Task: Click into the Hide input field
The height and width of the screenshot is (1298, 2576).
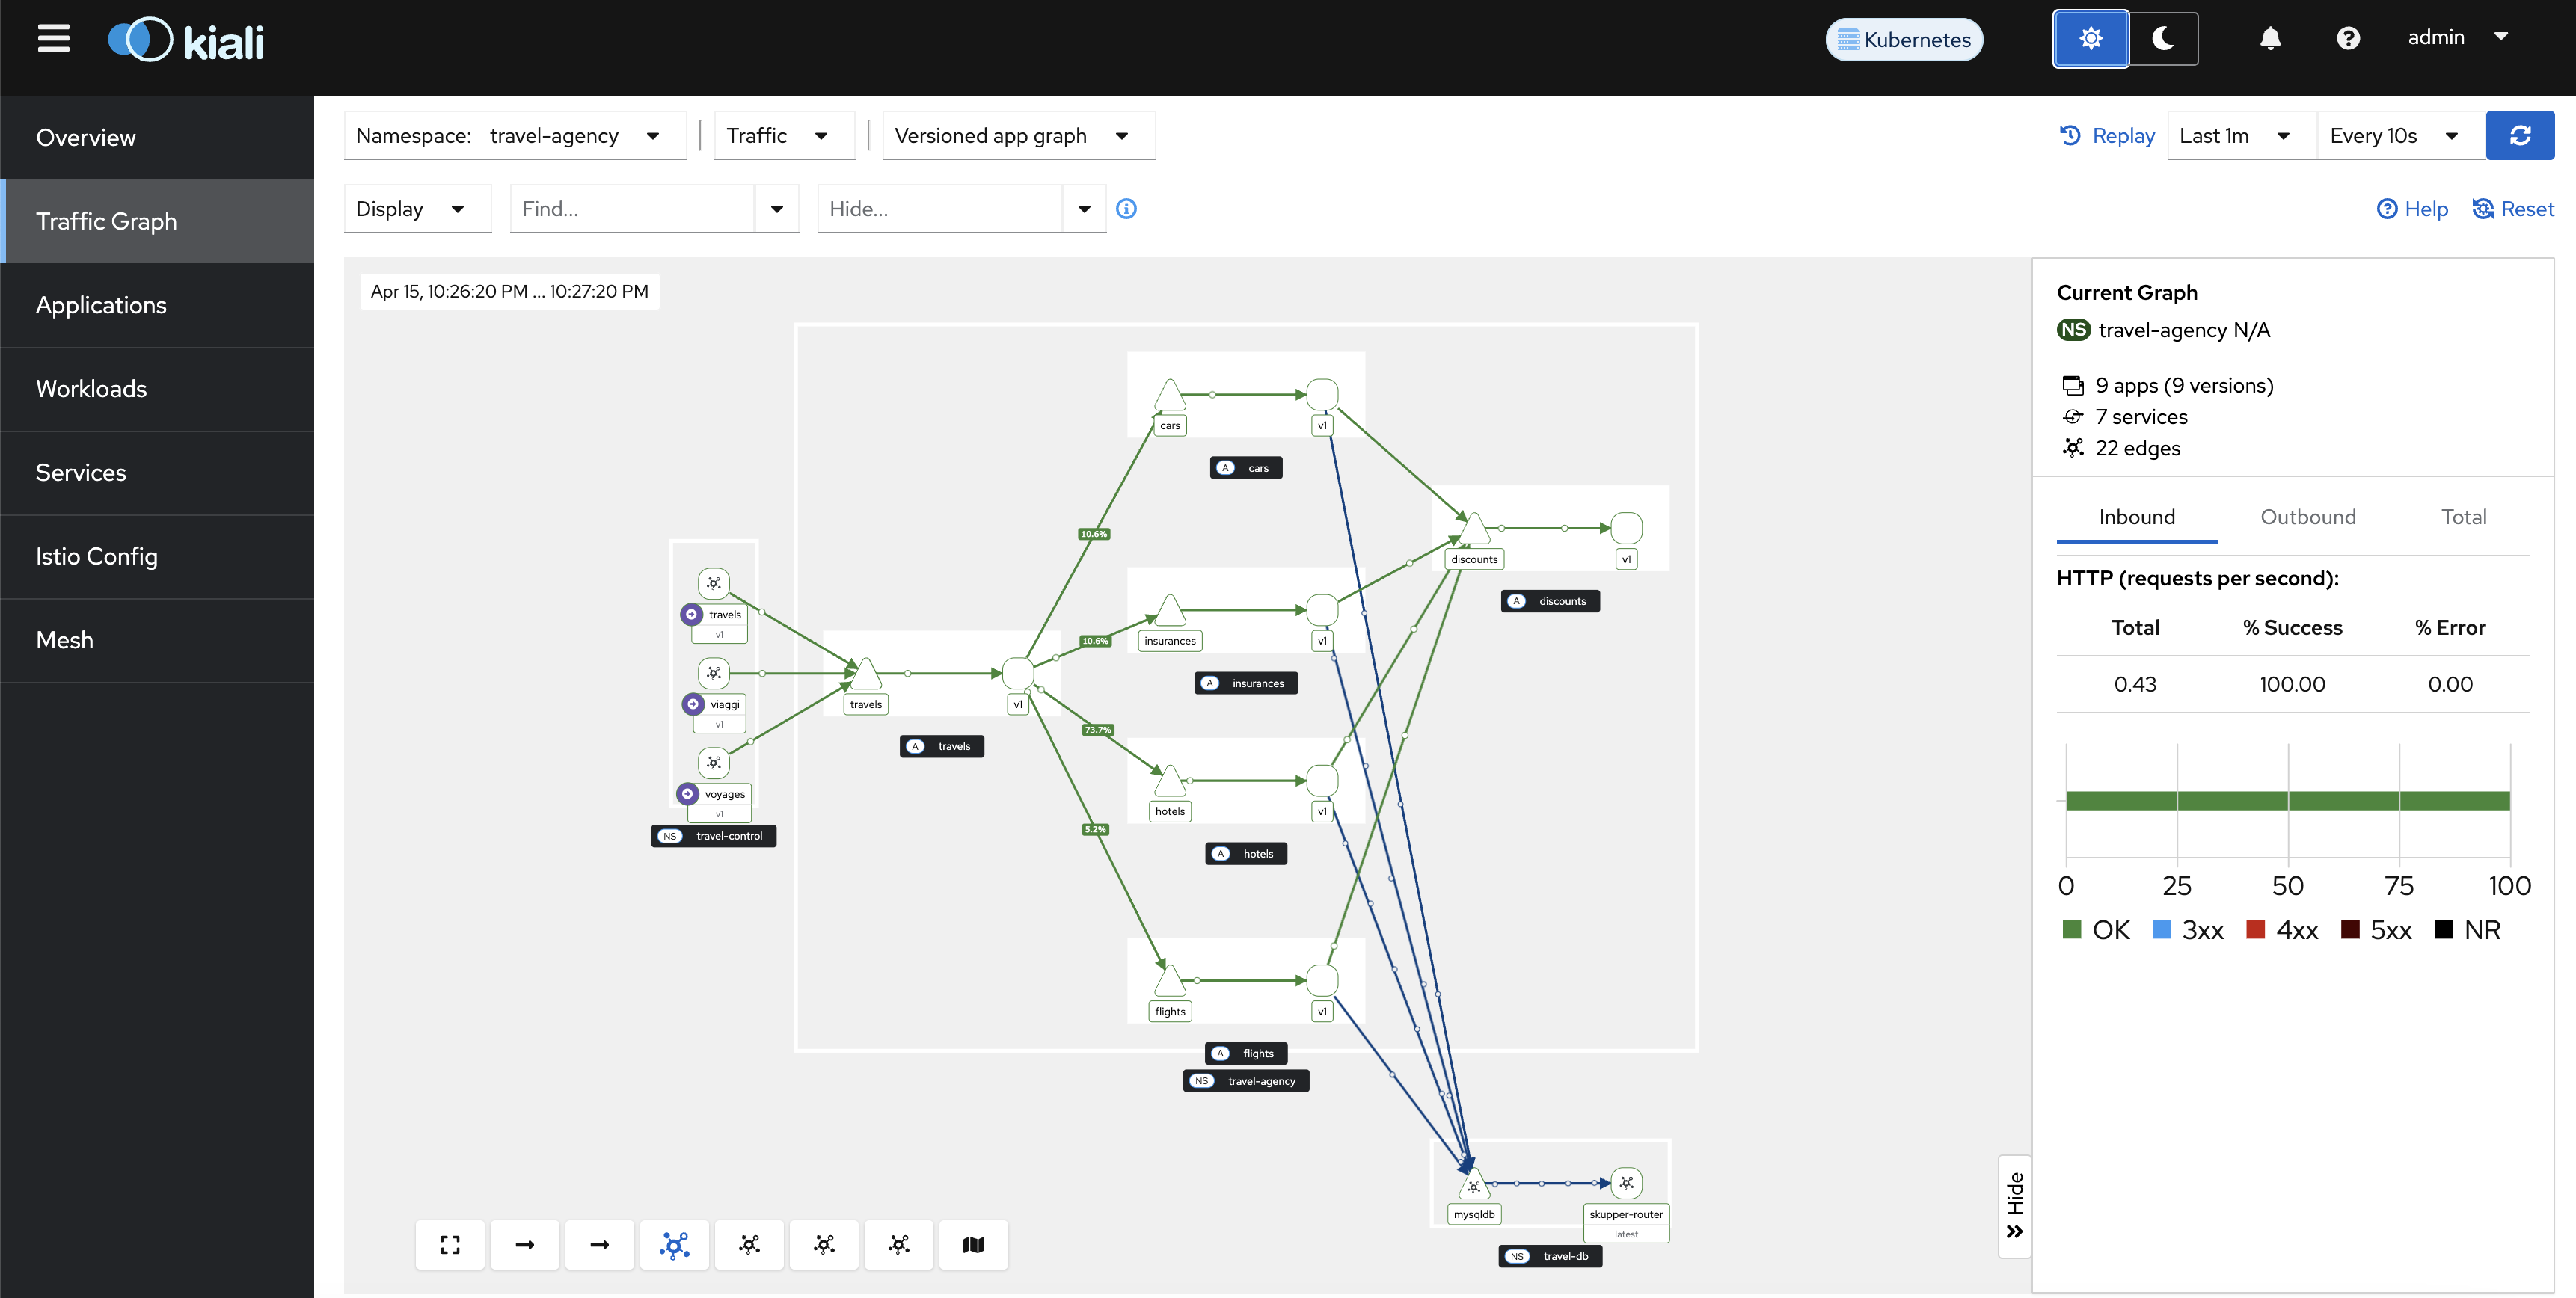Action: pyautogui.click(x=939, y=209)
